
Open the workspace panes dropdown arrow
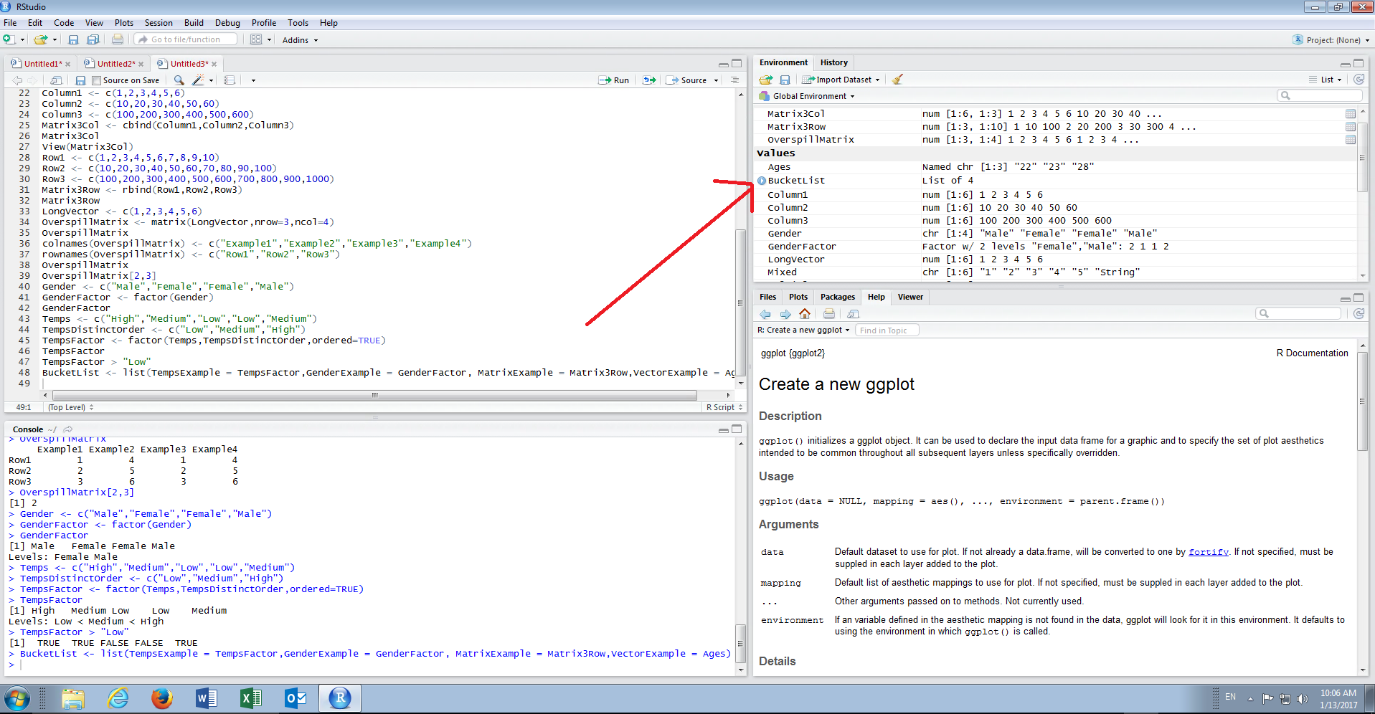click(270, 40)
